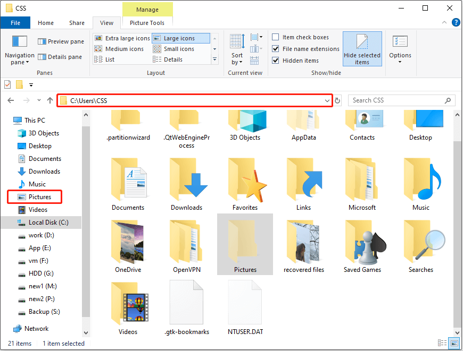Enable Item check boxes

click(275, 37)
